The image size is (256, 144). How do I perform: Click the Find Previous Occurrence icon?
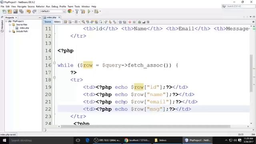click(x=88, y=22)
